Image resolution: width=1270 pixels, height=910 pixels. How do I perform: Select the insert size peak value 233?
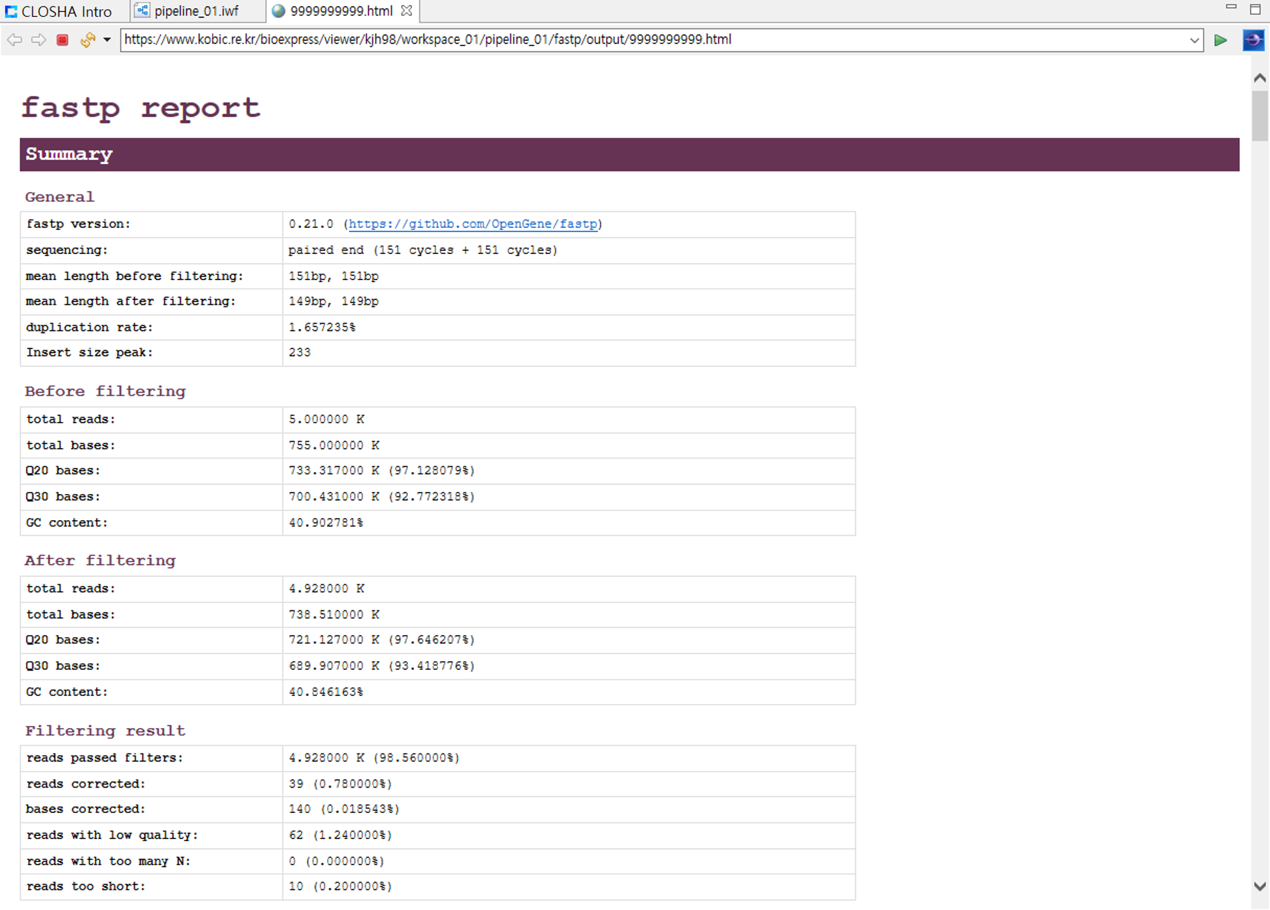(300, 352)
